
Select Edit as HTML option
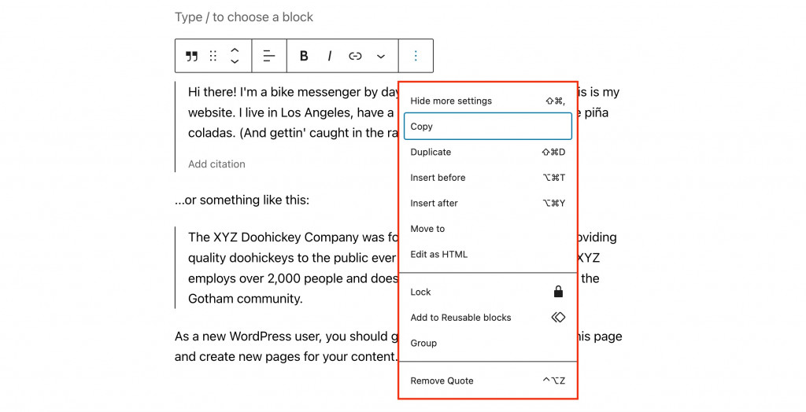coord(488,254)
